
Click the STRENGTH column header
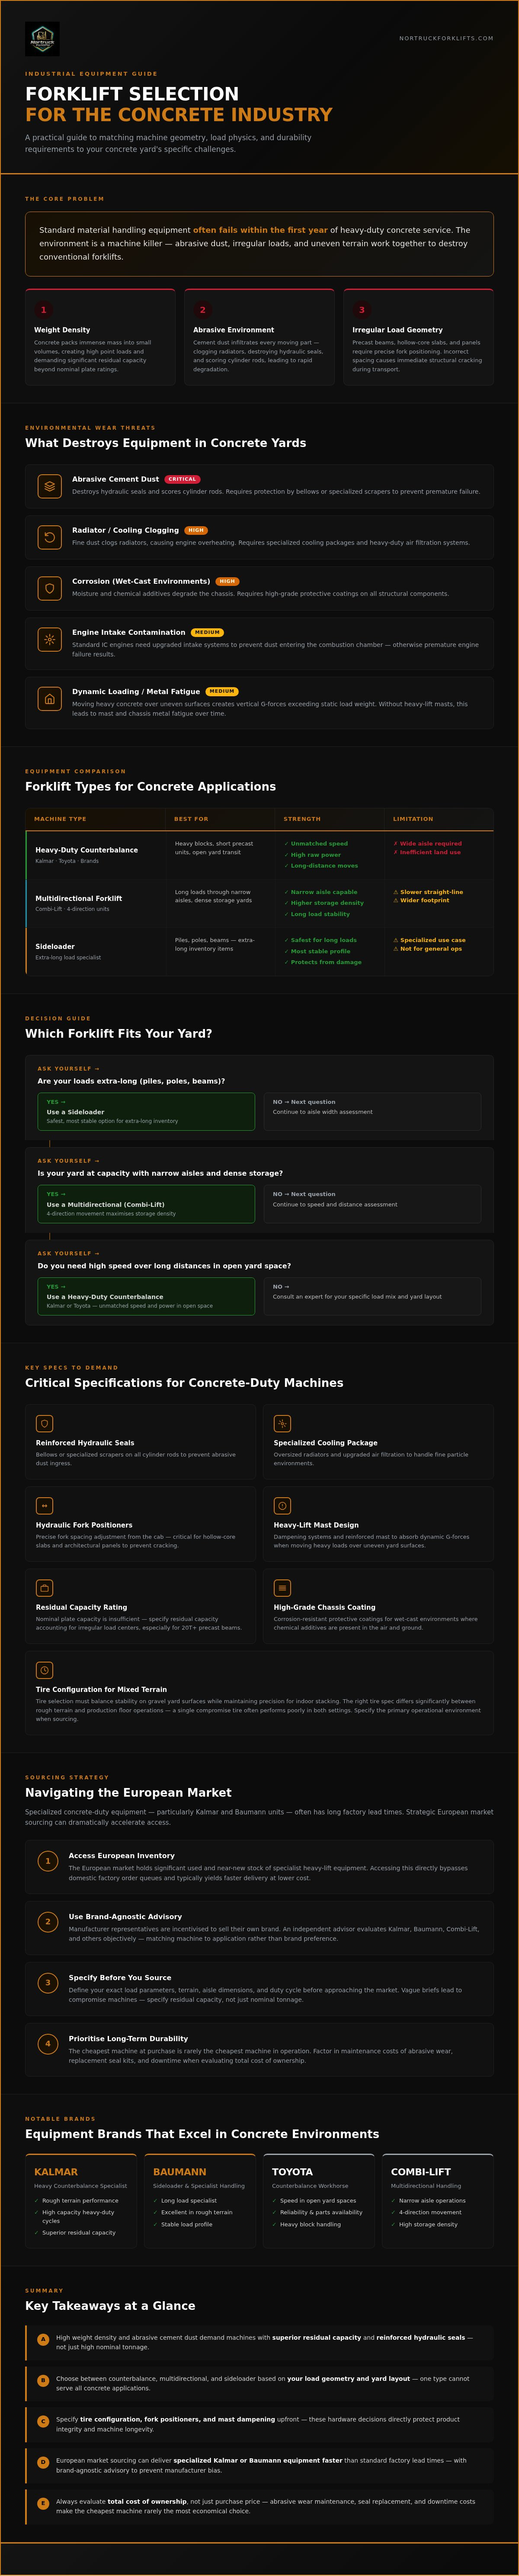coord(302,819)
